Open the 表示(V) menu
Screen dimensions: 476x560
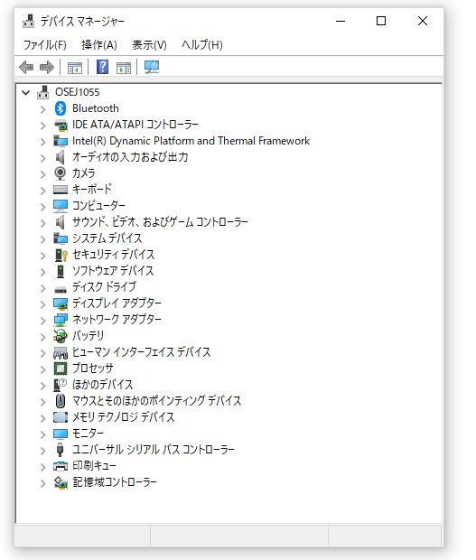[x=149, y=45]
